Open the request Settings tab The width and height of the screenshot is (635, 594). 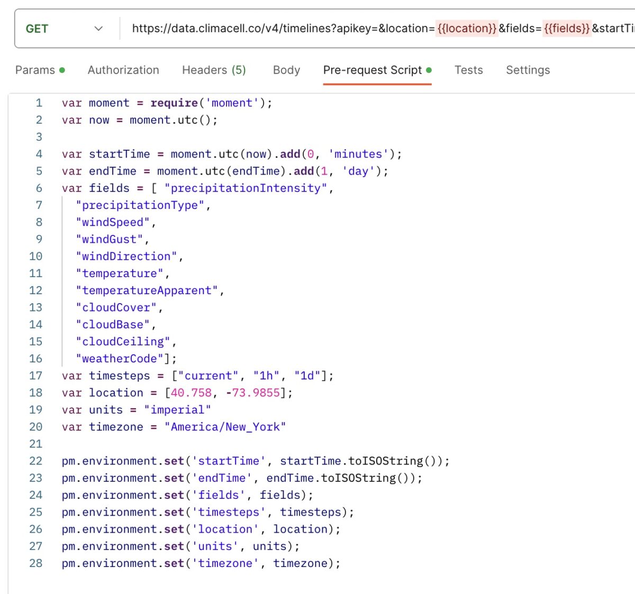tap(527, 69)
